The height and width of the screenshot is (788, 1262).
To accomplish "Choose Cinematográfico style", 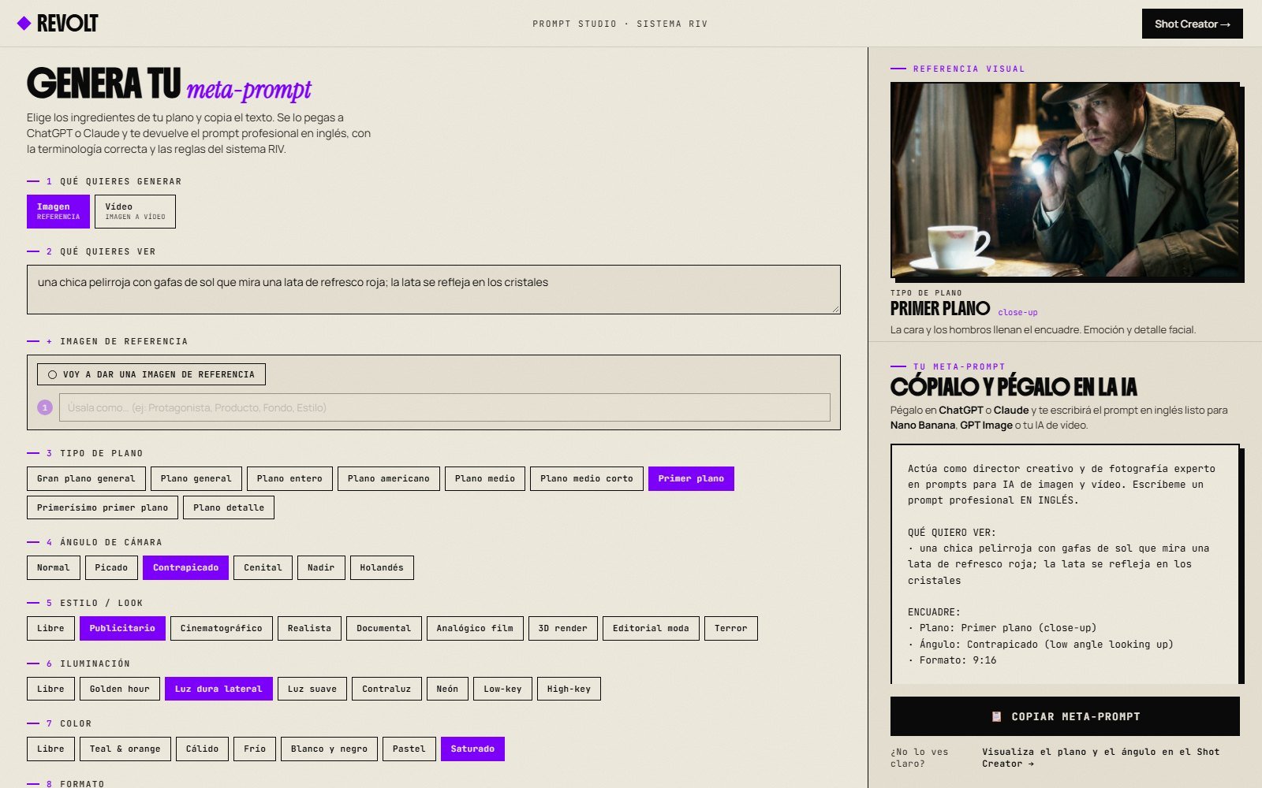I will click(x=222, y=628).
